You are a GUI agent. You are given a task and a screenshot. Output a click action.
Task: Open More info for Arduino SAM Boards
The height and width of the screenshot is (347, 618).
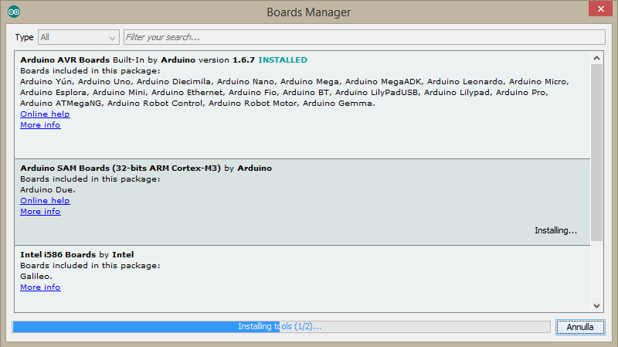tap(40, 211)
